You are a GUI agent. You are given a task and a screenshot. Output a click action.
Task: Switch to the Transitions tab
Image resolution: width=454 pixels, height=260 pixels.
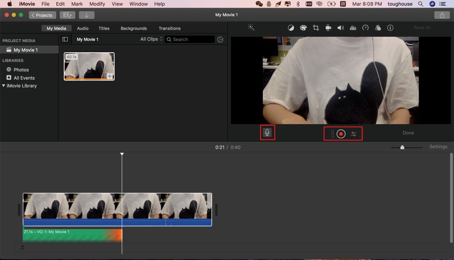(170, 28)
